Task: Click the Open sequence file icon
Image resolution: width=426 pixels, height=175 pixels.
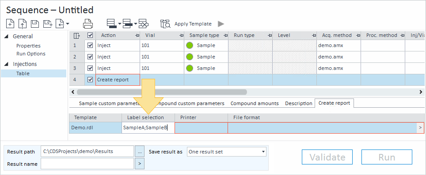Action: coord(22,24)
